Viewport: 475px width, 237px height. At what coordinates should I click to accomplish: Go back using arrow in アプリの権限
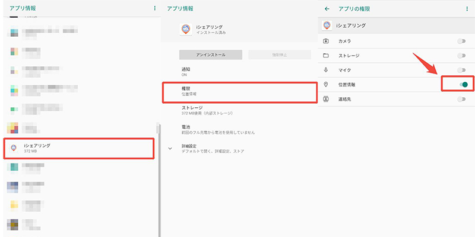[327, 9]
